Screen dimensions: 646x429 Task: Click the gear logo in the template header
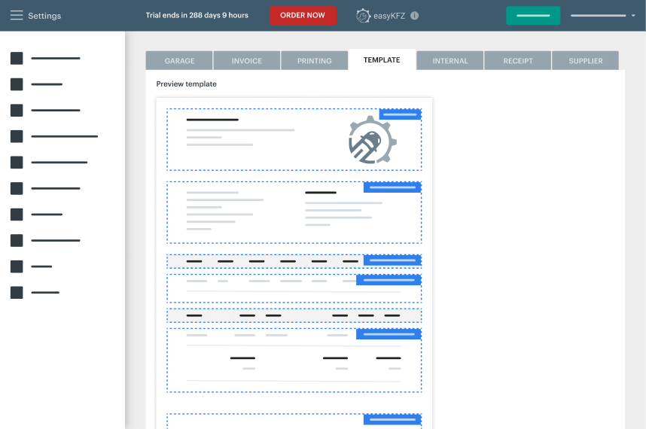[x=372, y=140]
